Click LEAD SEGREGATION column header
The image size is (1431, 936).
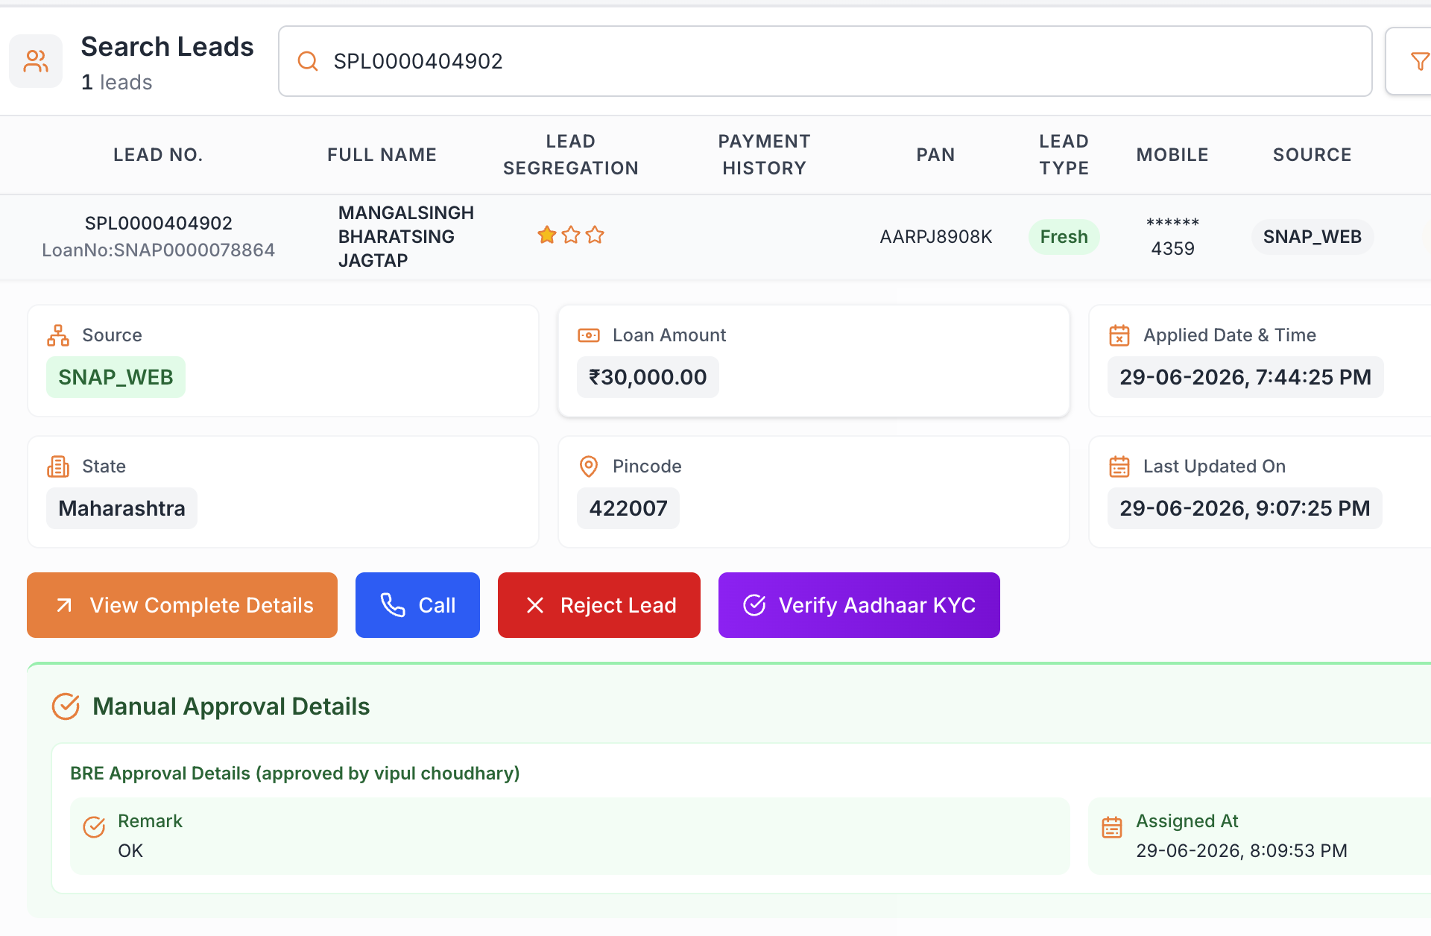tap(571, 155)
